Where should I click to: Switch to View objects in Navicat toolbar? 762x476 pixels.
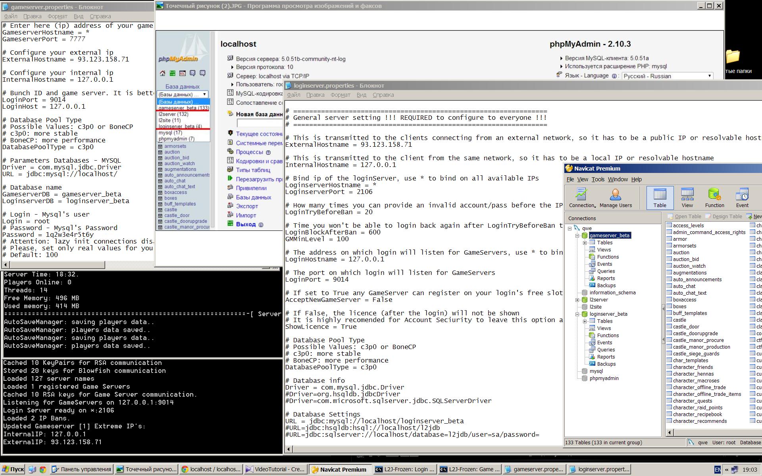pos(687,198)
